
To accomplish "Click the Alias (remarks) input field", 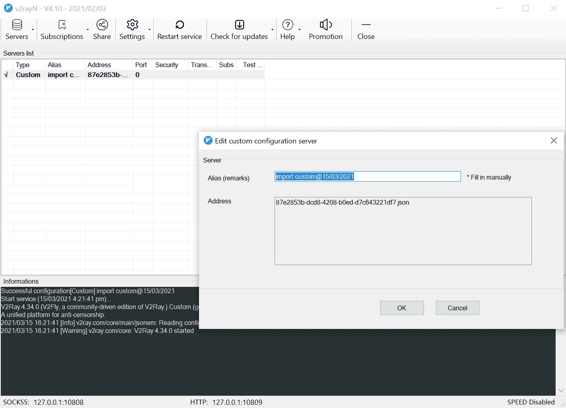I will click(x=367, y=176).
